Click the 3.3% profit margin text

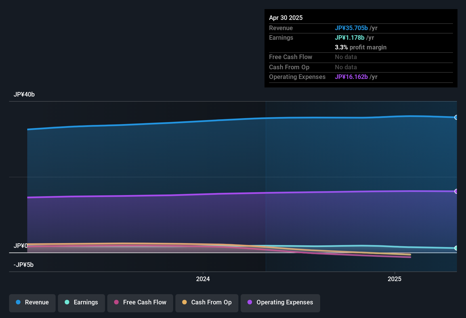[361, 47]
